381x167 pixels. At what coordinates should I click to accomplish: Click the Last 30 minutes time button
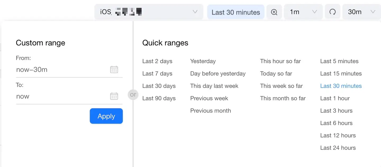[x=236, y=12]
